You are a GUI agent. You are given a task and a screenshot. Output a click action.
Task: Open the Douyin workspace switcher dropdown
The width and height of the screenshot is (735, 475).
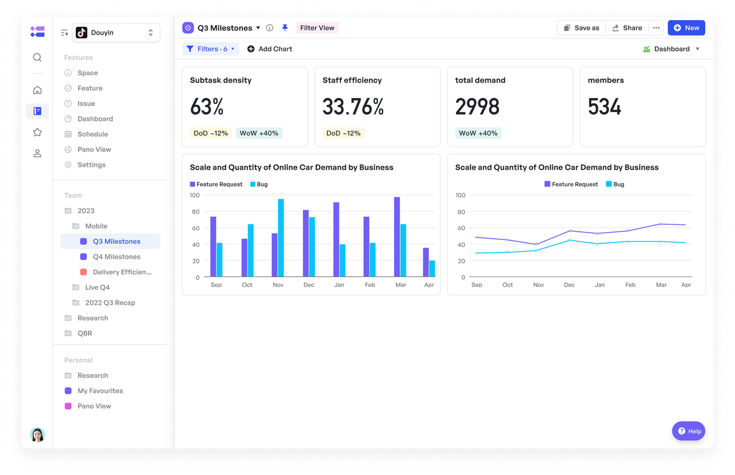116,33
